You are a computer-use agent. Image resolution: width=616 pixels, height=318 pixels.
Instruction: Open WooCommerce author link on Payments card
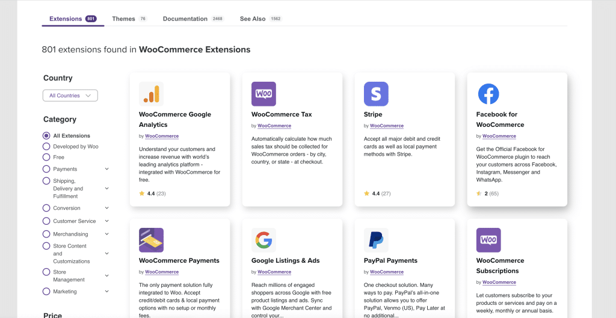(162, 272)
